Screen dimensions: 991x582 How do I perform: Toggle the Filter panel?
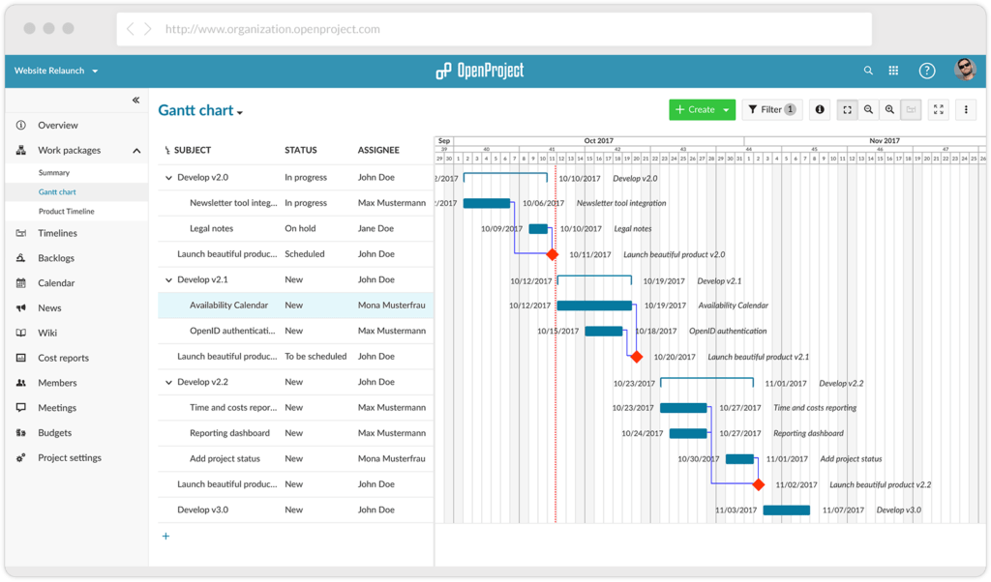(771, 109)
